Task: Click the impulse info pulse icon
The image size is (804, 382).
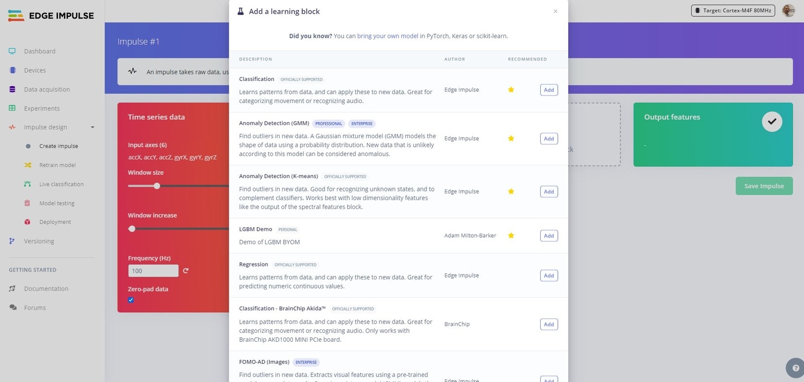Action: click(x=132, y=71)
